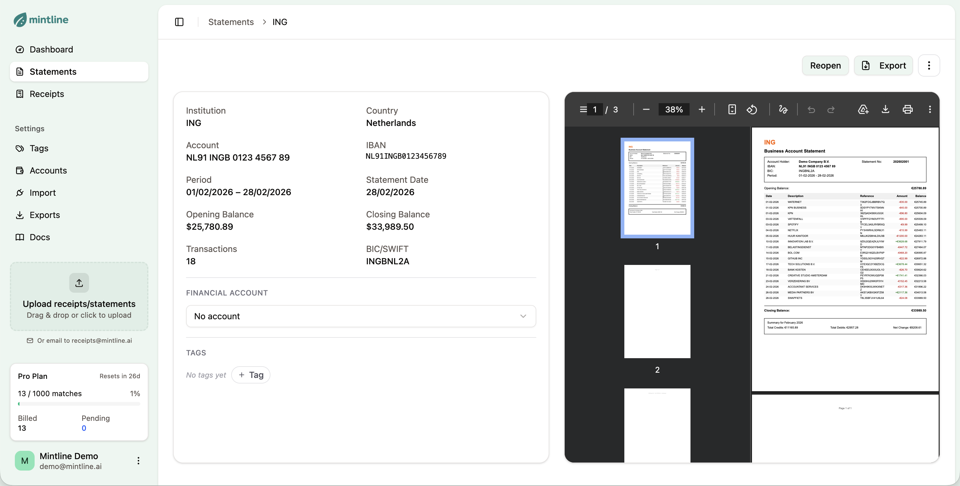Toggle the sidebar collapse icon
Screen dimensions: 960x486
(x=179, y=22)
